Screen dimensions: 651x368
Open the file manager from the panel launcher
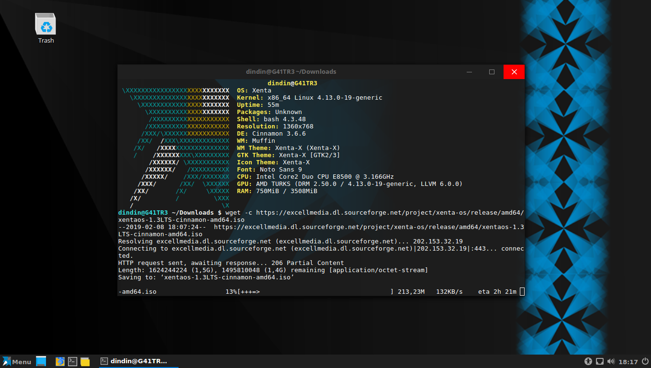[85, 361]
